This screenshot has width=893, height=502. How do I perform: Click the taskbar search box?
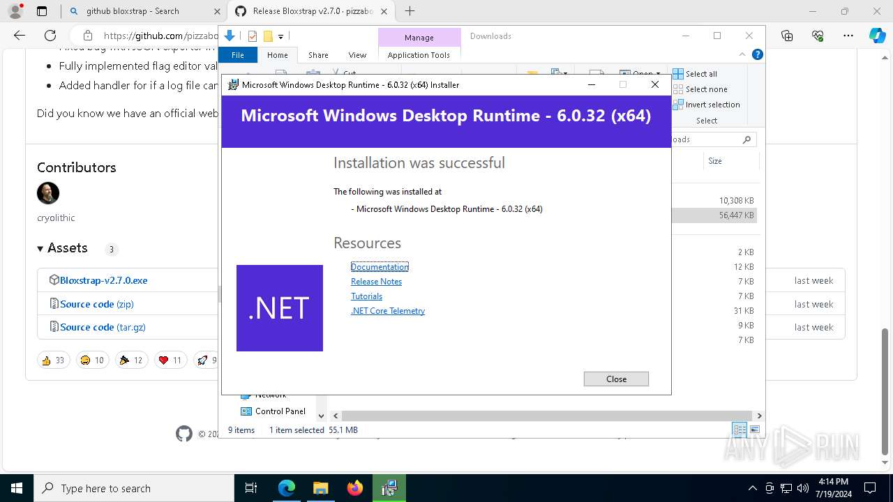(134, 488)
